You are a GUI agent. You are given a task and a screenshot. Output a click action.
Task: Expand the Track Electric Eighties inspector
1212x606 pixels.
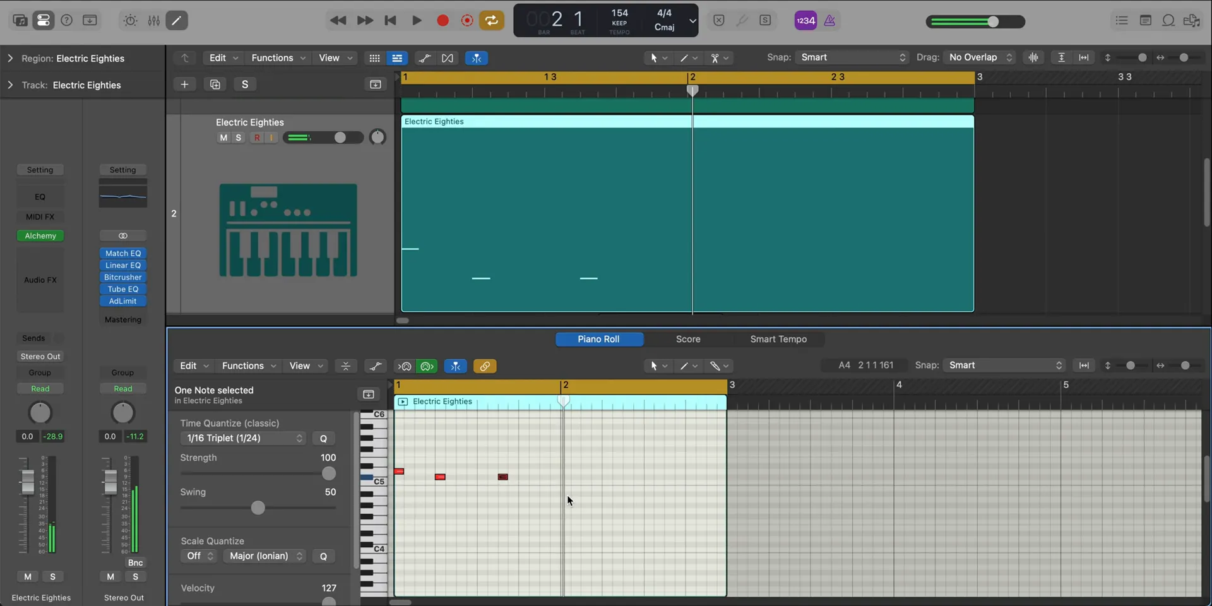(x=10, y=85)
